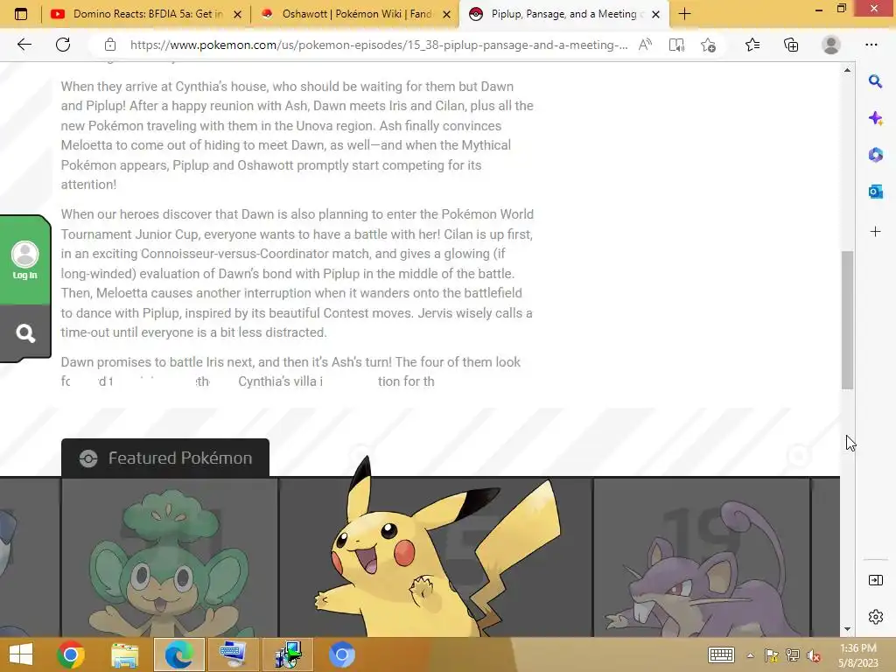Add a new sidebar app
Screen dimensions: 896x672
click(875, 231)
